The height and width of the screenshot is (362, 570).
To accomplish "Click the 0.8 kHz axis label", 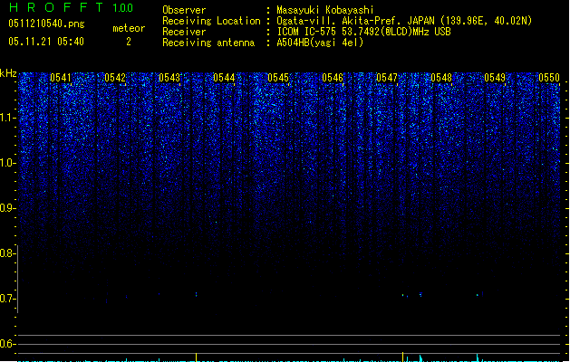I will point(8,253).
